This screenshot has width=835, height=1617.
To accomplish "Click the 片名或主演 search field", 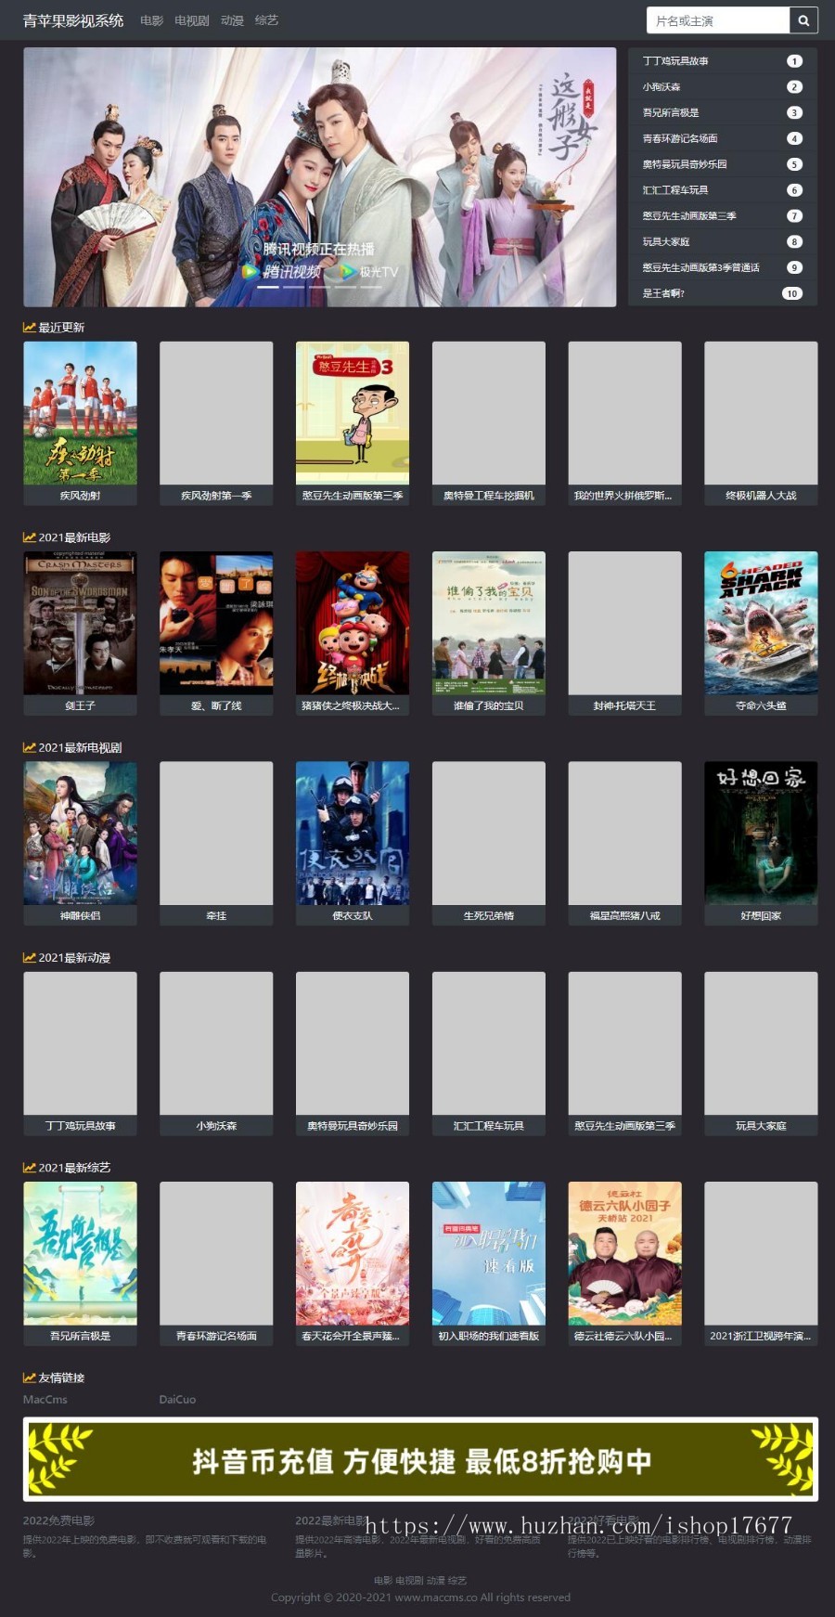I will coord(718,20).
